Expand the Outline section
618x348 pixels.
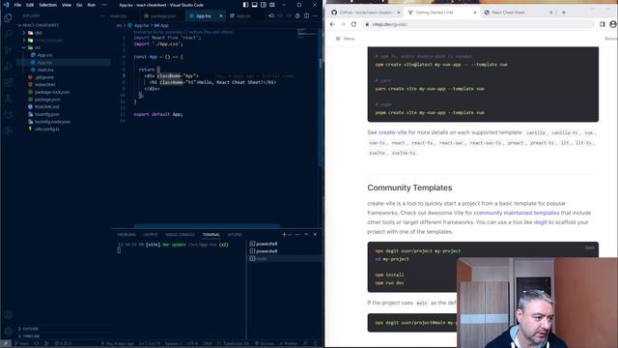[x=30, y=329]
